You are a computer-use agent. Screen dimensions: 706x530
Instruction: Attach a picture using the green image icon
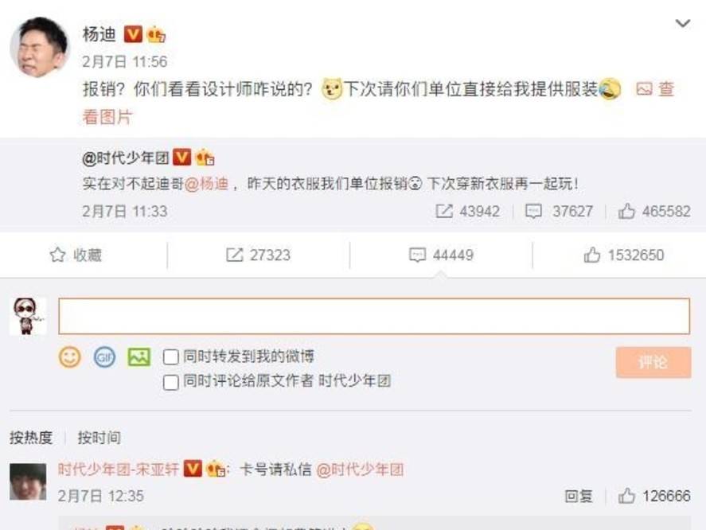coord(139,357)
